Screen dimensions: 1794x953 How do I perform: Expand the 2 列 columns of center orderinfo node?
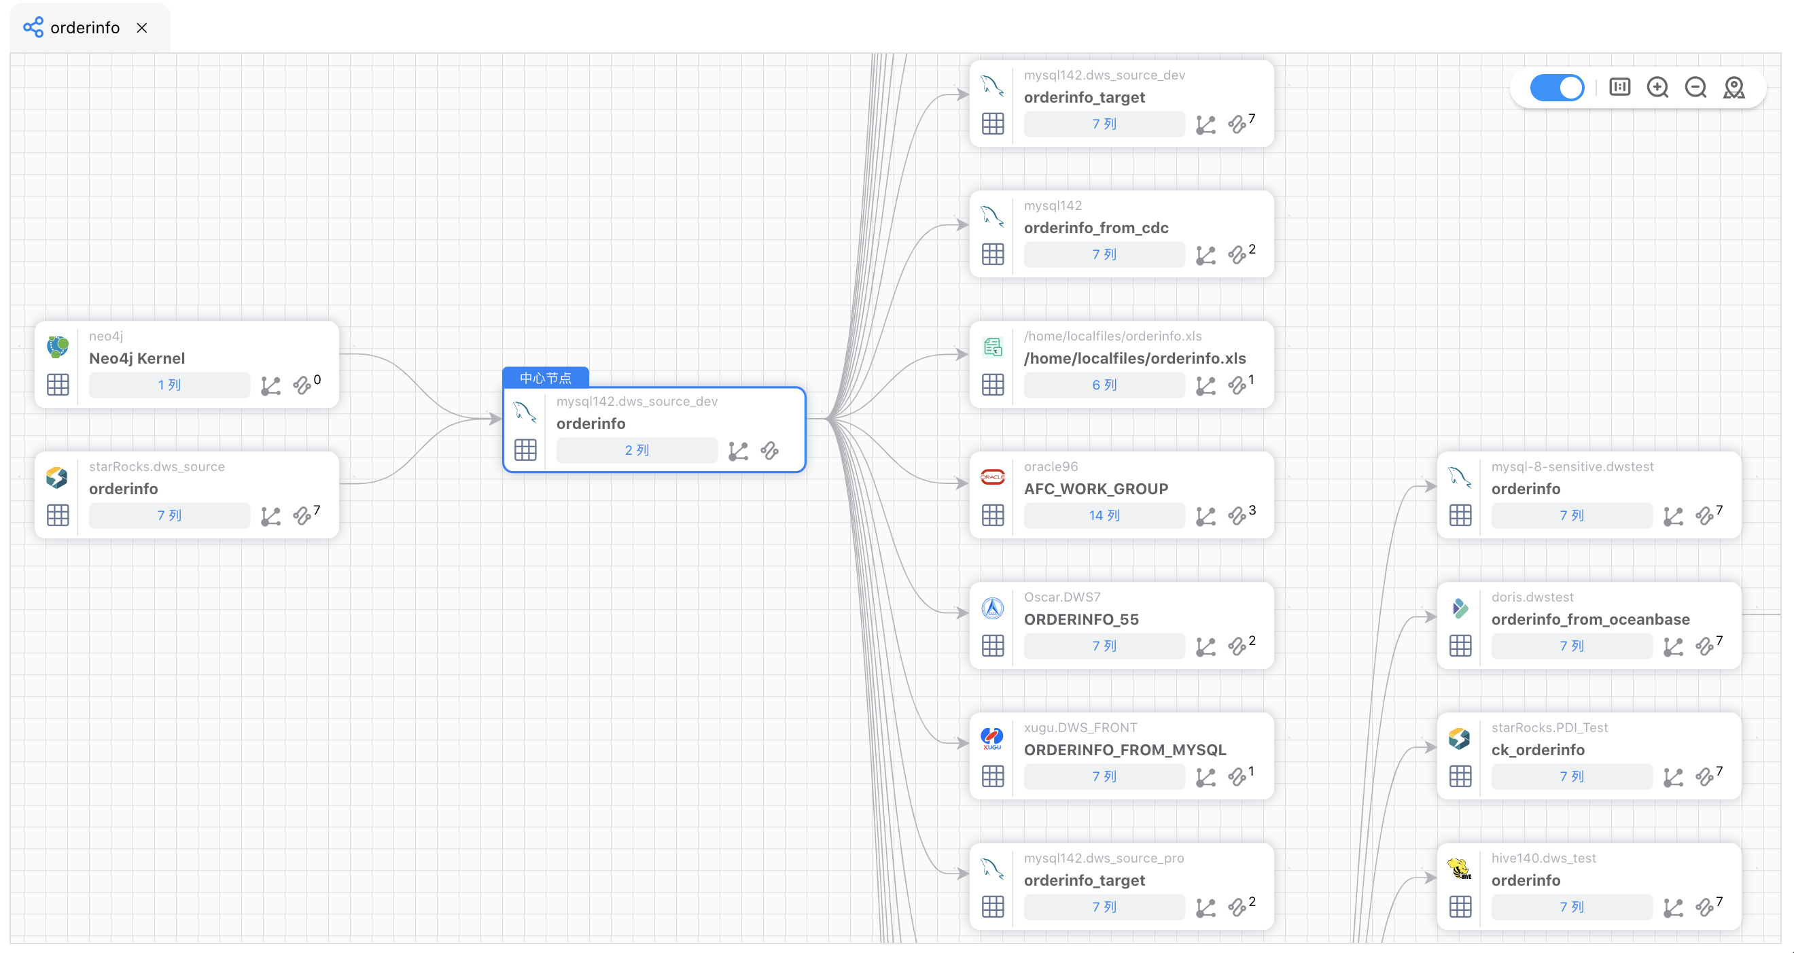pyautogui.click(x=636, y=451)
